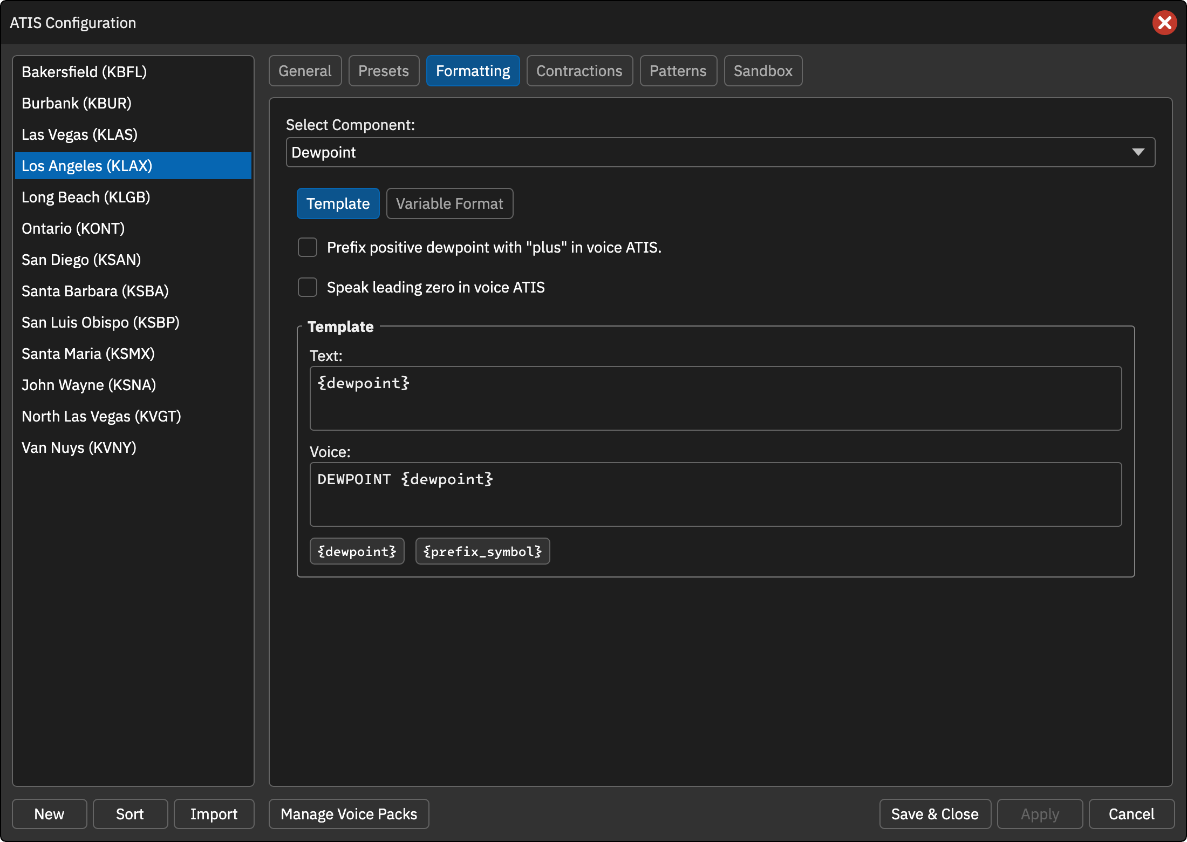Open the Select Component dropdown arrow
This screenshot has width=1187, height=842.
click(x=1138, y=152)
